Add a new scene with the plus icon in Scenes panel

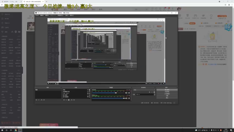click(x=36, y=100)
